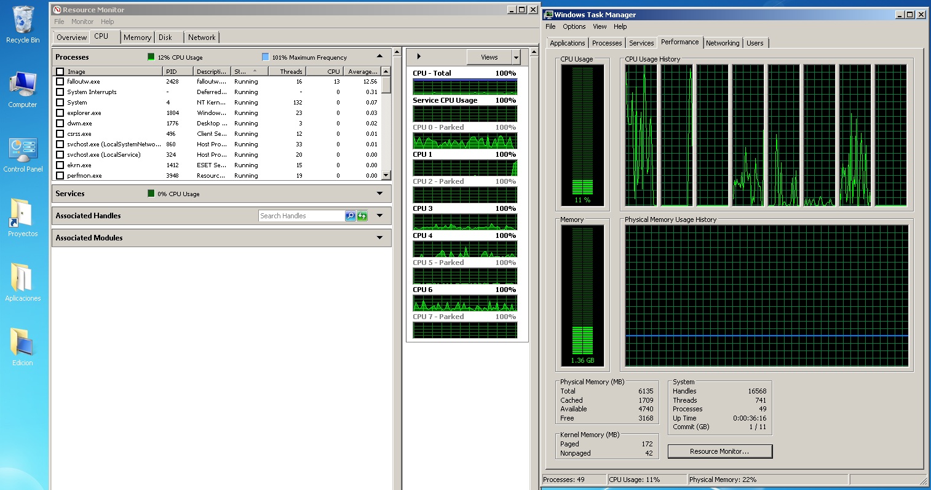Image resolution: width=931 pixels, height=490 pixels.
Task: Open Task Manager View menu
Action: pos(600,26)
